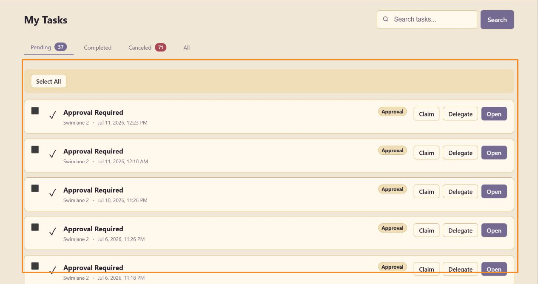Screen dimensions: 538x284
Task: Switch to the Completed tab
Action: pos(97,48)
